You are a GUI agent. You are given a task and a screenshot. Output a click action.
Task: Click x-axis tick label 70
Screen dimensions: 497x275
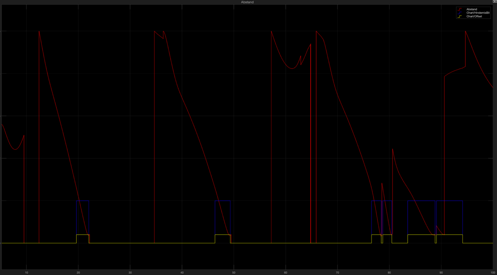pyautogui.click(x=338, y=273)
